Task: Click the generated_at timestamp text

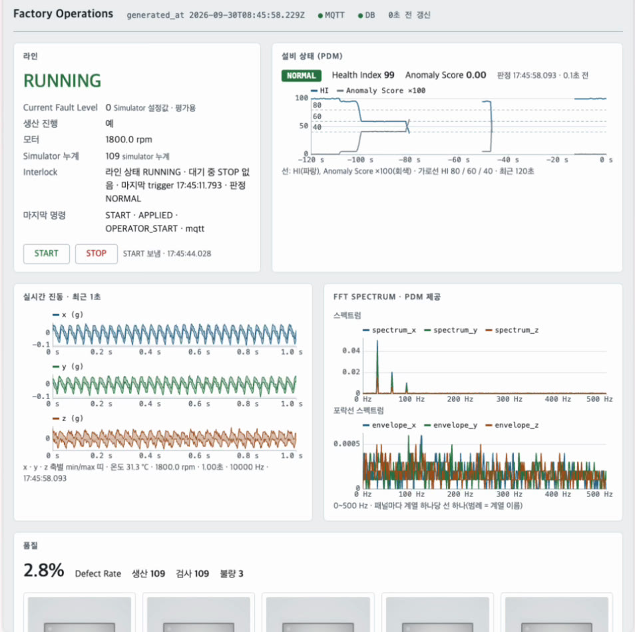Action: [x=216, y=15]
